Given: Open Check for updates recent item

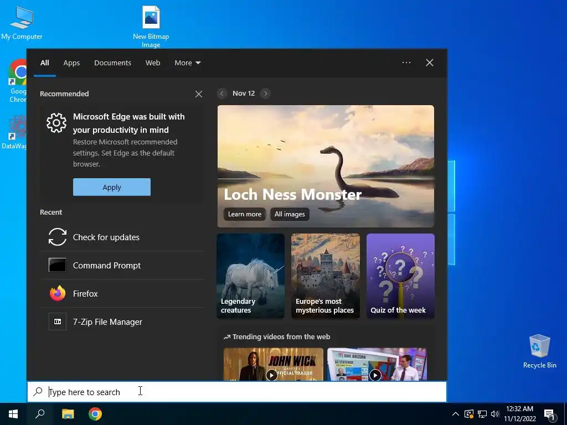Looking at the screenshot, I should [122, 237].
